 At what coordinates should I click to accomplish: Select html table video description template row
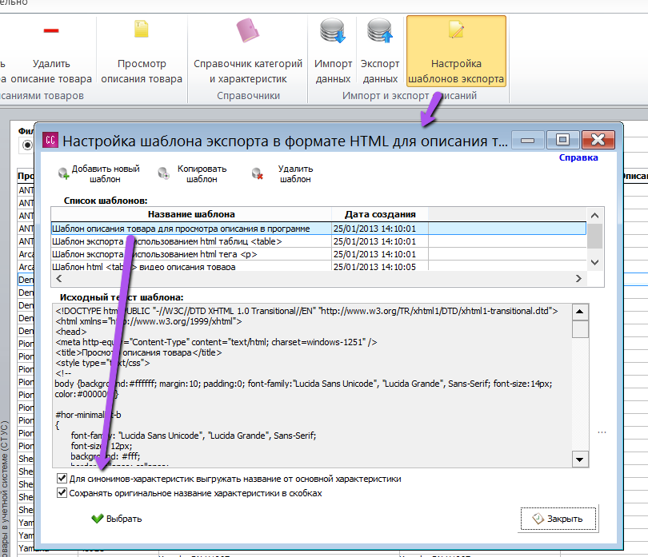point(318,266)
